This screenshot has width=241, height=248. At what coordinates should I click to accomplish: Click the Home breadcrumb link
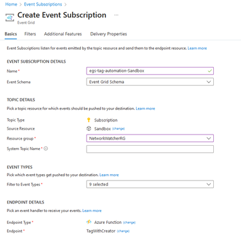tap(11, 4)
